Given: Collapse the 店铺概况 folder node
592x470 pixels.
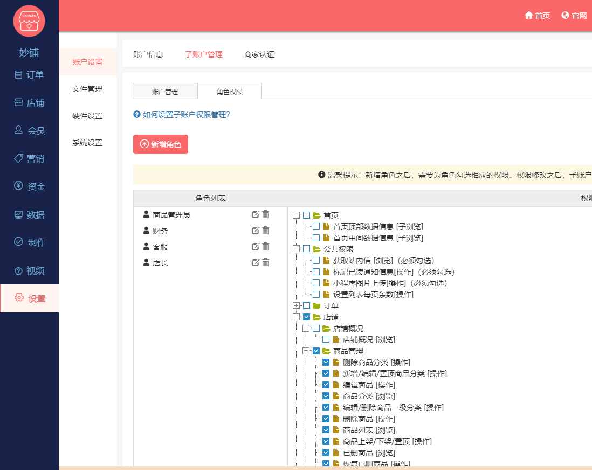Looking at the screenshot, I should [x=306, y=328].
